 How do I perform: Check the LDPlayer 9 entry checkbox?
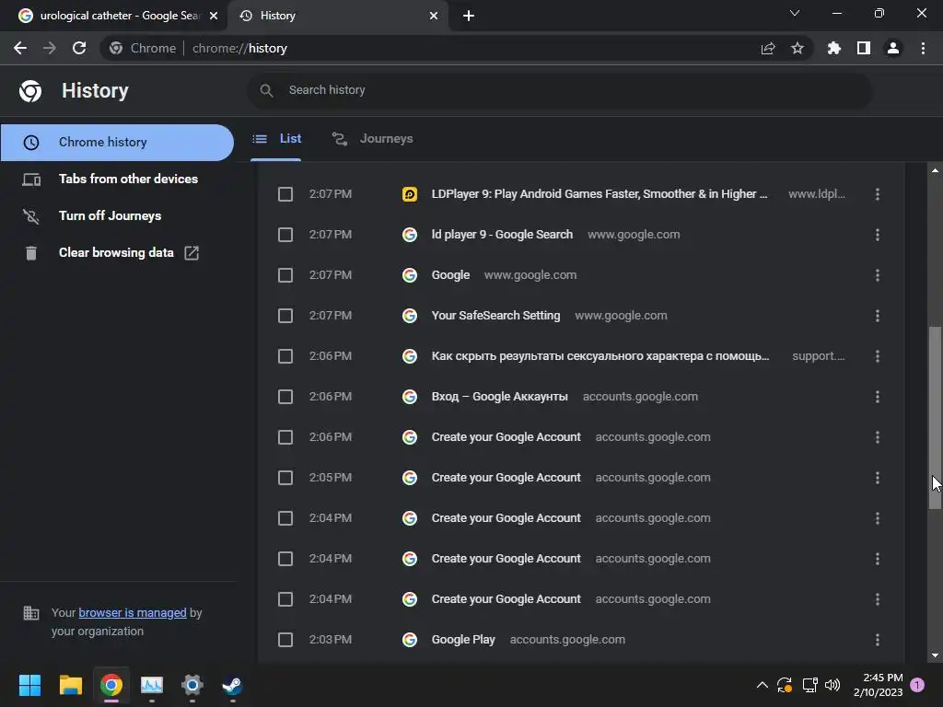click(285, 194)
